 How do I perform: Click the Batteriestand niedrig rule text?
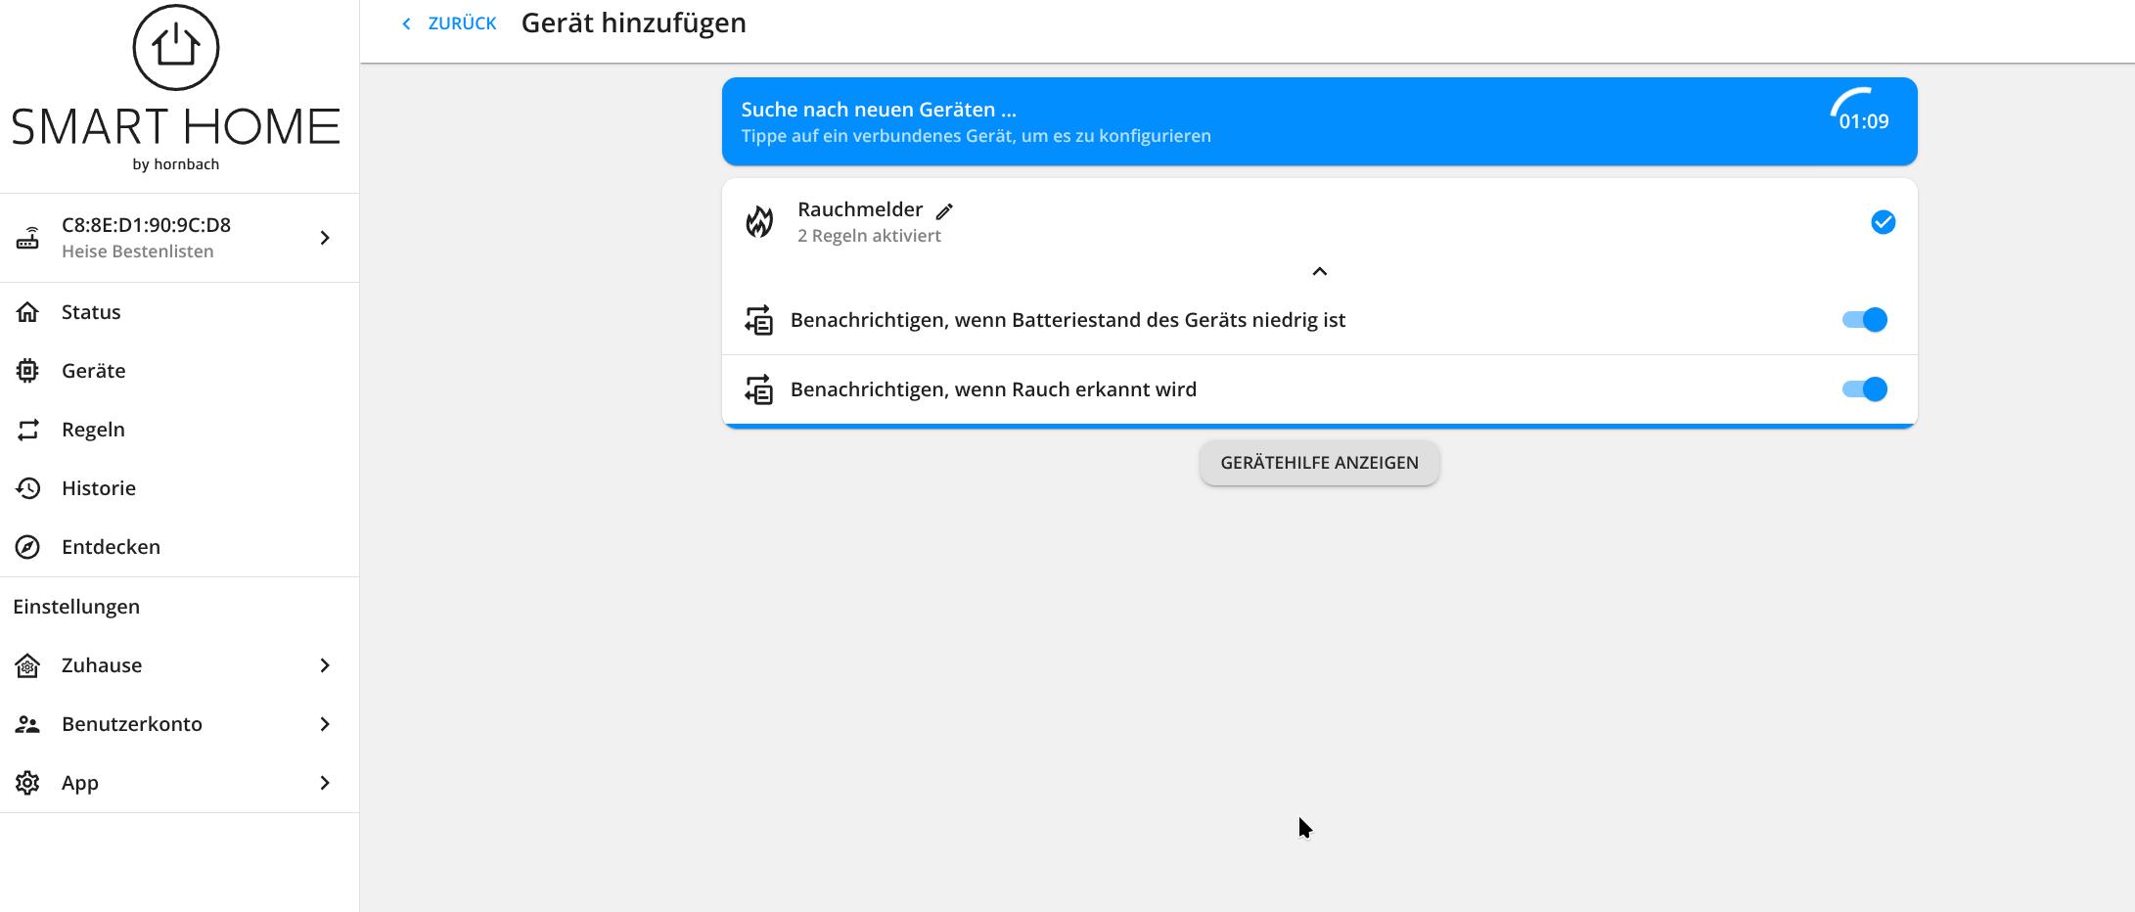click(x=1067, y=320)
